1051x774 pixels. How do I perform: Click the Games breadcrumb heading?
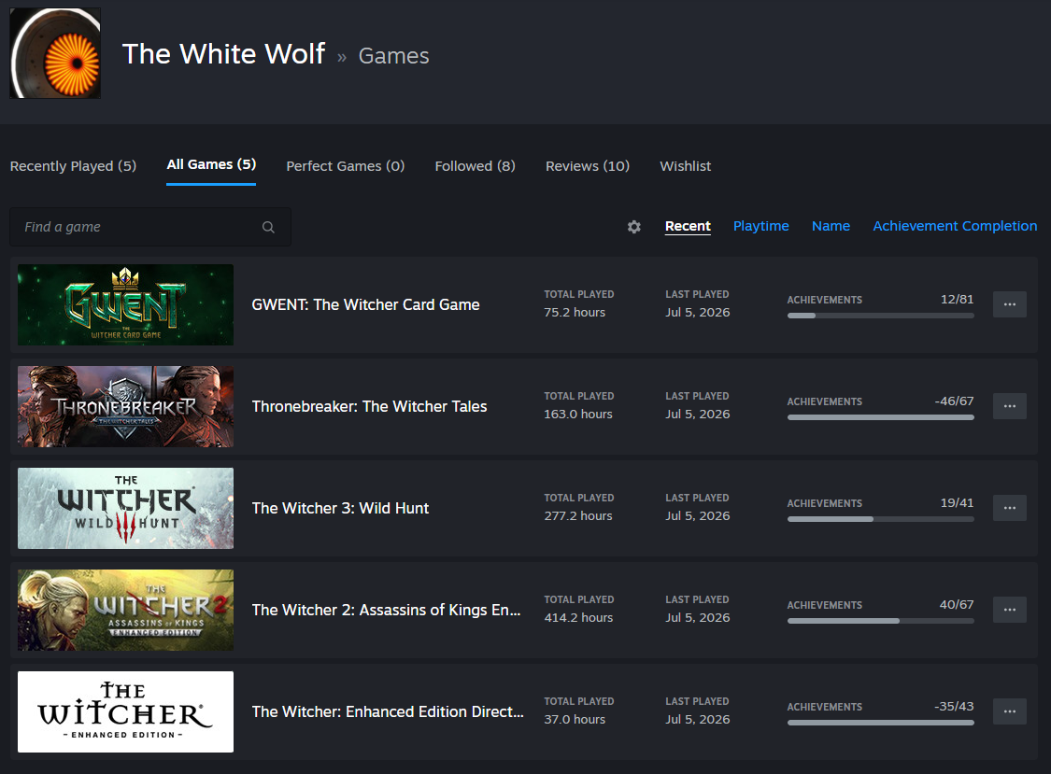click(393, 56)
